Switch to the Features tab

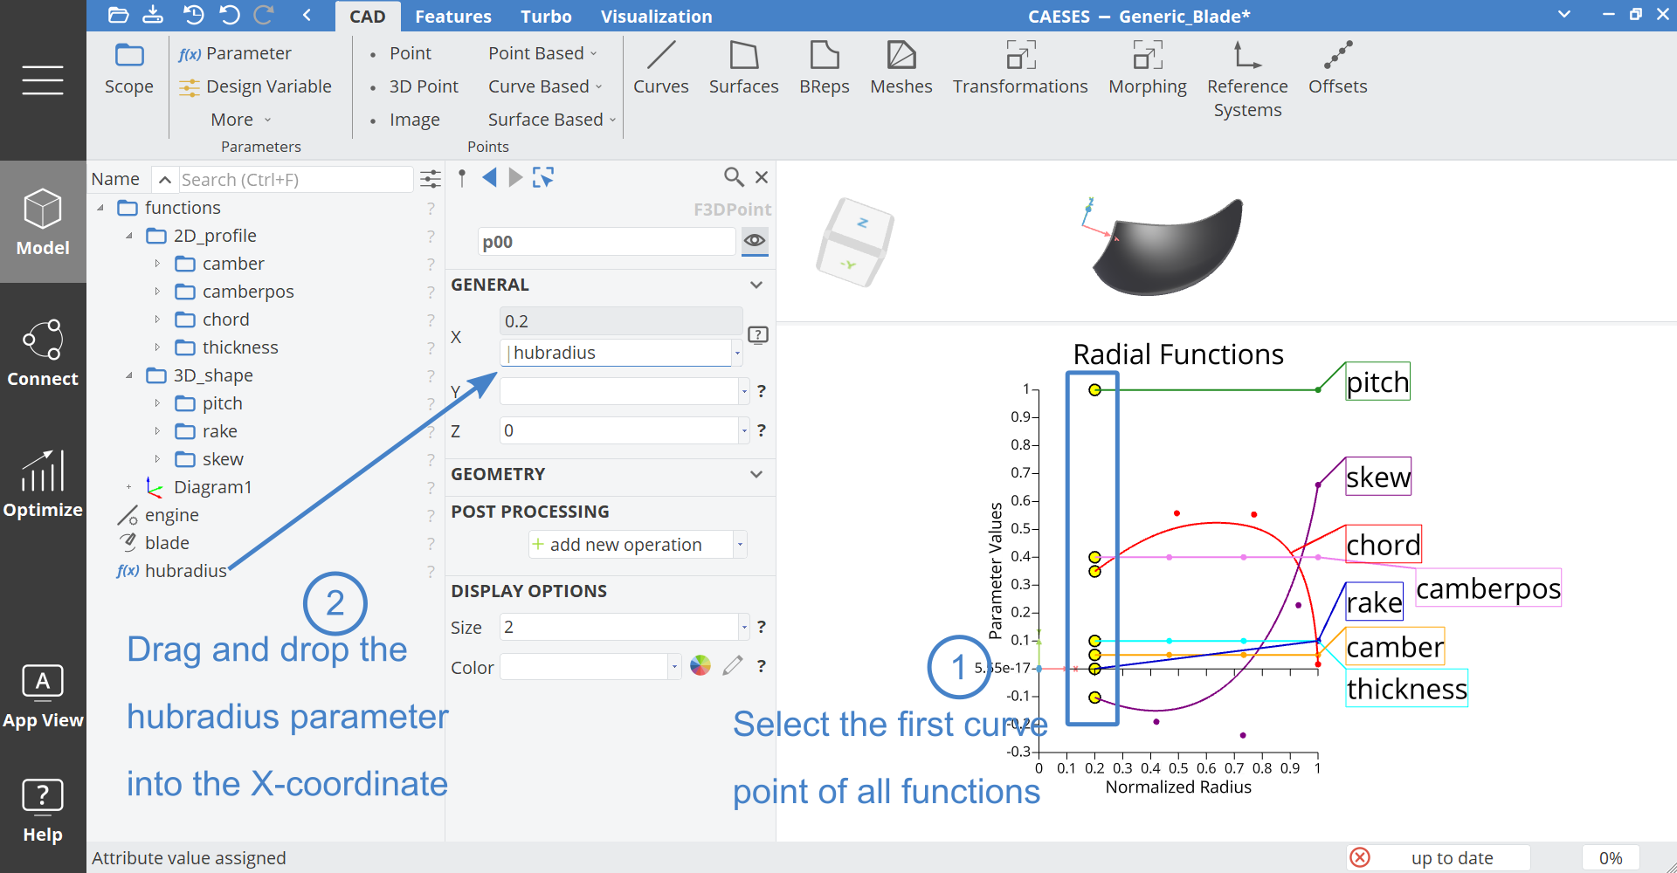[x=452, y=17]
